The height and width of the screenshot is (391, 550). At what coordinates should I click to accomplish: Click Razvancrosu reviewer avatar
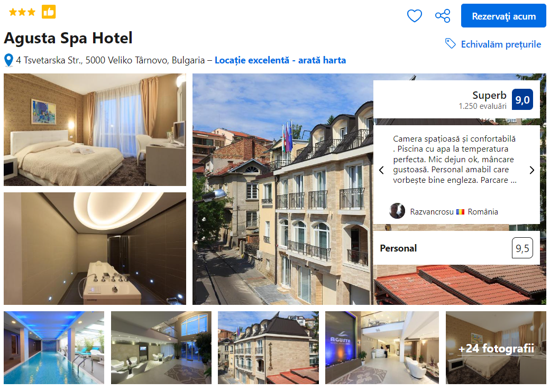(x=397, y=211)
